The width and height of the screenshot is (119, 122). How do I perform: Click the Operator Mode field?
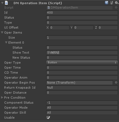tap(82, 108)
